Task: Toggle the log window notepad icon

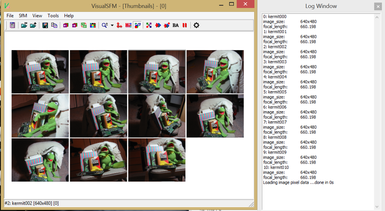Action: 12,25
